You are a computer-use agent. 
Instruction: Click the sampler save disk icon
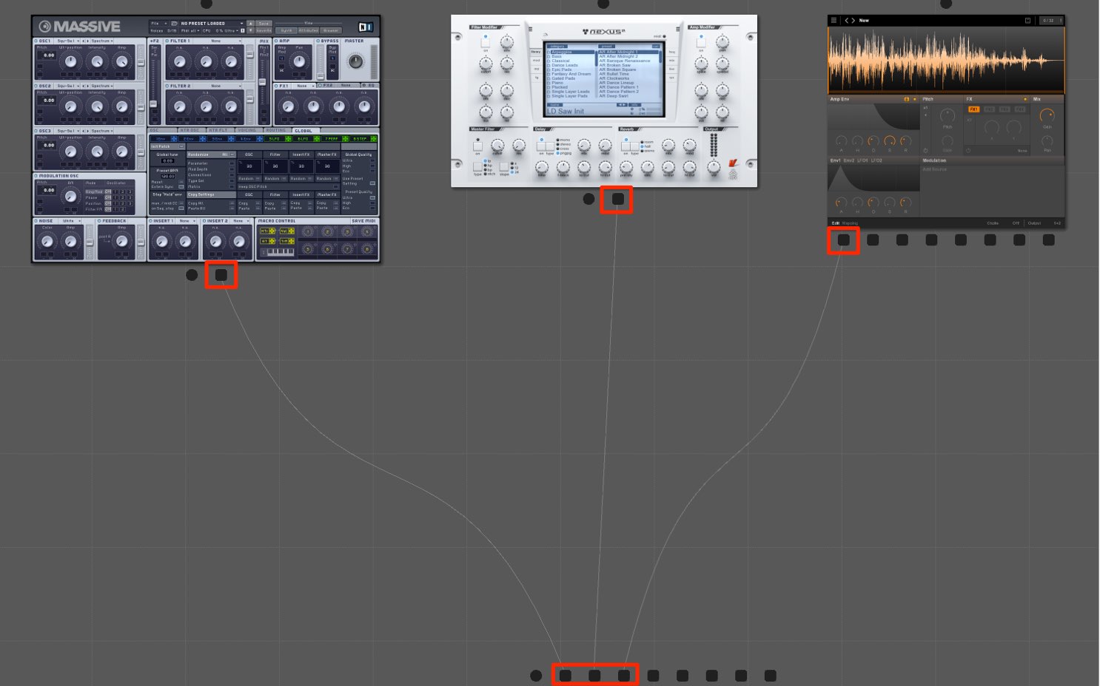(1028, 20)
